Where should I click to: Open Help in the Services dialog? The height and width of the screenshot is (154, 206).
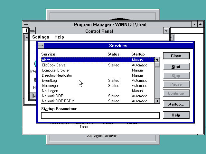point(176,115)
